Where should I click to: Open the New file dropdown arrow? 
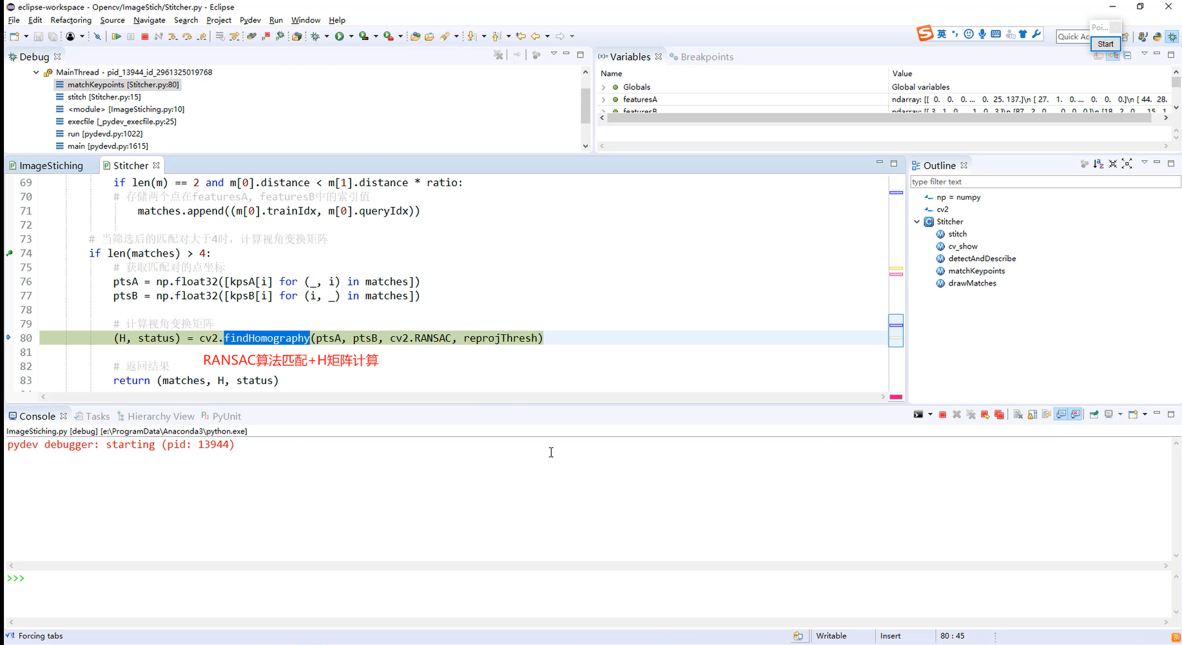[x=26, y=36]
